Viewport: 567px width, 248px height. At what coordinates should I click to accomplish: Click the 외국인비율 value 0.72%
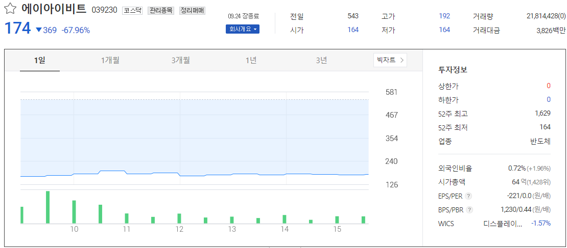pos(517,169)
